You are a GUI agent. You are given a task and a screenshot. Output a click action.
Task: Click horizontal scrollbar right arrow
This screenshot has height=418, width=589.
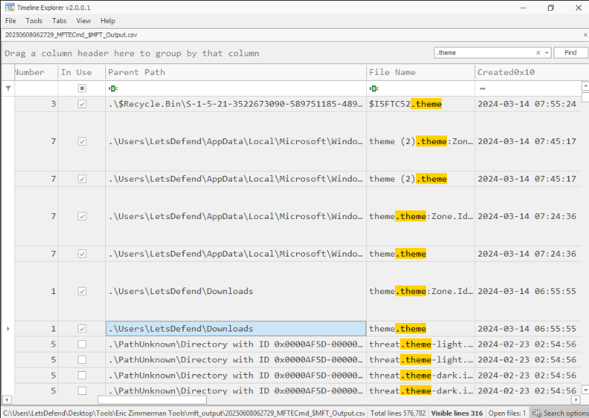[576, 399]
